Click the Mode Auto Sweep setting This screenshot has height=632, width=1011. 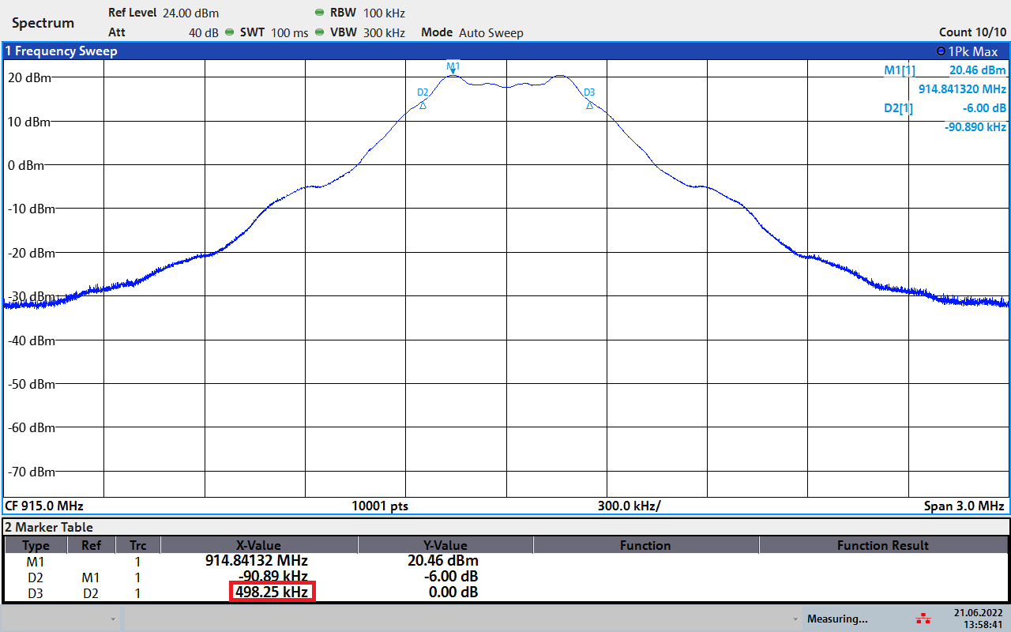click(472, 32)
